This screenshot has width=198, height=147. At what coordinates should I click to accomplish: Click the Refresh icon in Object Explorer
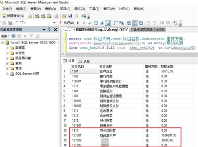click(x=37, y=36)
